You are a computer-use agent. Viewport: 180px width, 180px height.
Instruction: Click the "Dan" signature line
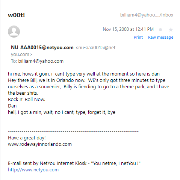tap(12, 106)
